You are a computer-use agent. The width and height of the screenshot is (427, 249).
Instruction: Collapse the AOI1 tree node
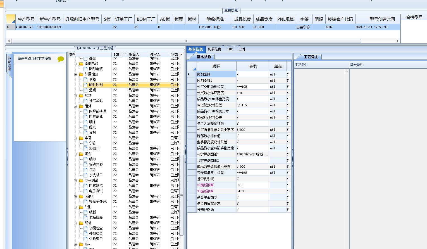tap(75, 96)
